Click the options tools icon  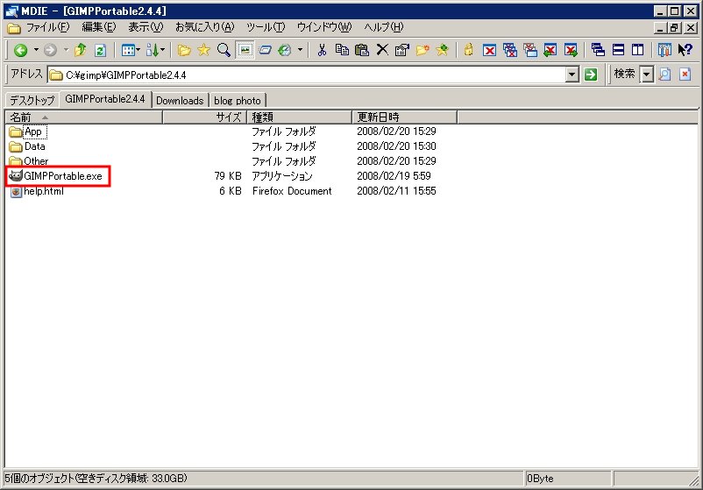664,50
